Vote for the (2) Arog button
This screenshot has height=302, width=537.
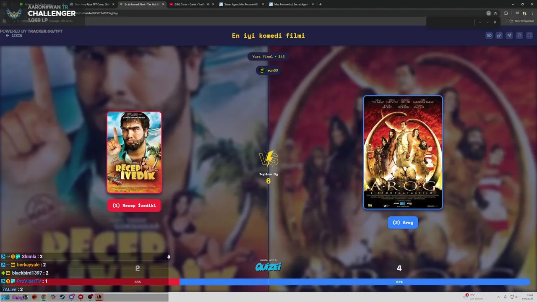pos(403,222)
